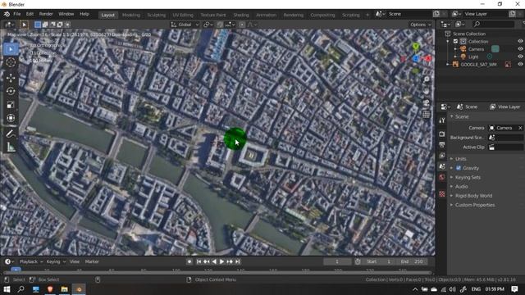Switch orthographic/perspective grid gizmo icon
The image size is (525, 295).
point(427,115)
